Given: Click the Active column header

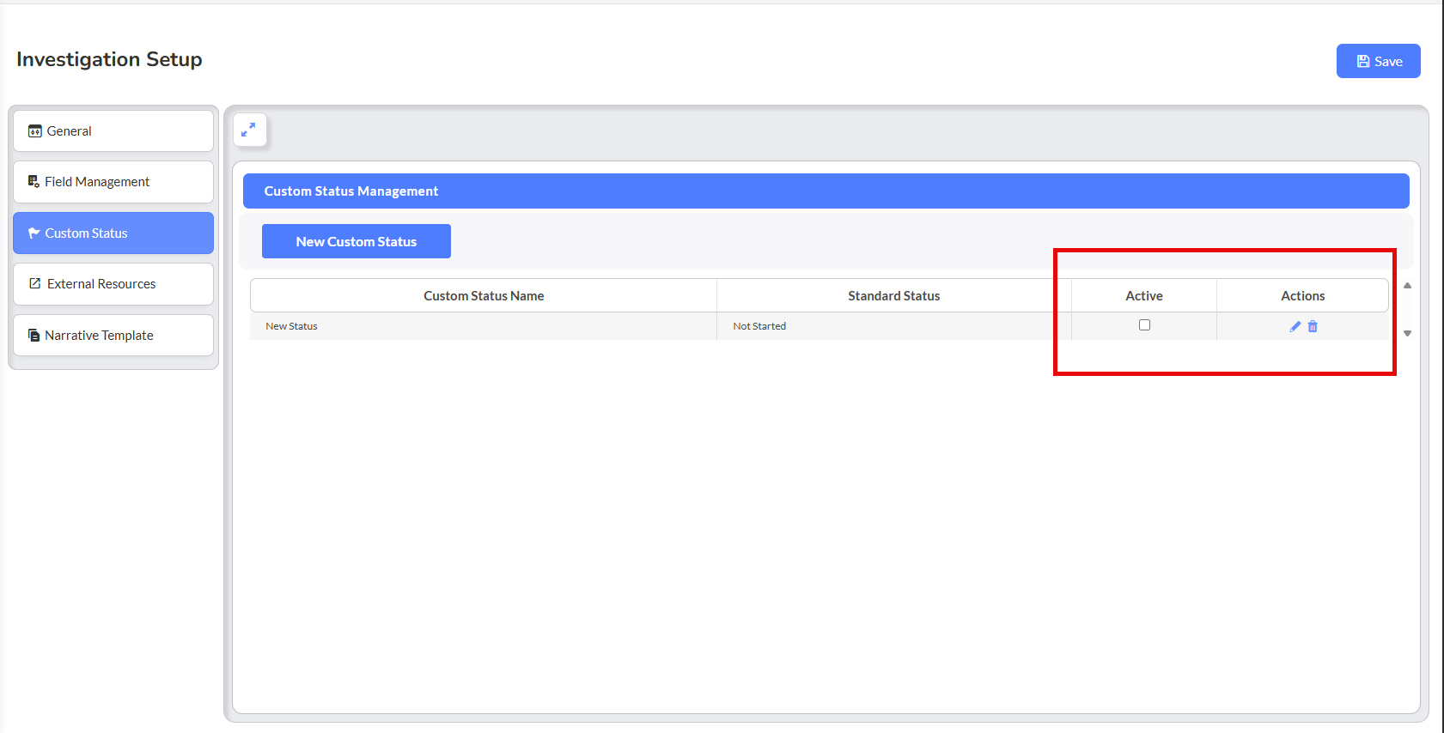Looking at the screenshot, I should coord(1143,296).
